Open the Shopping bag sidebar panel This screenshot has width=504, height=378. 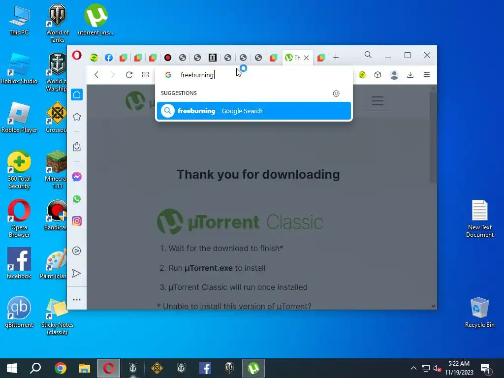point(77,147)
